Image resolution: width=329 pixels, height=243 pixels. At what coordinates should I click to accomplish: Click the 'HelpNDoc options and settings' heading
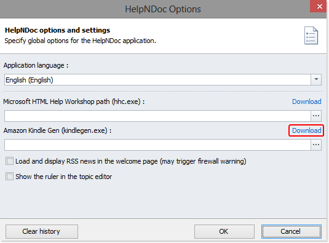[57, 30]
